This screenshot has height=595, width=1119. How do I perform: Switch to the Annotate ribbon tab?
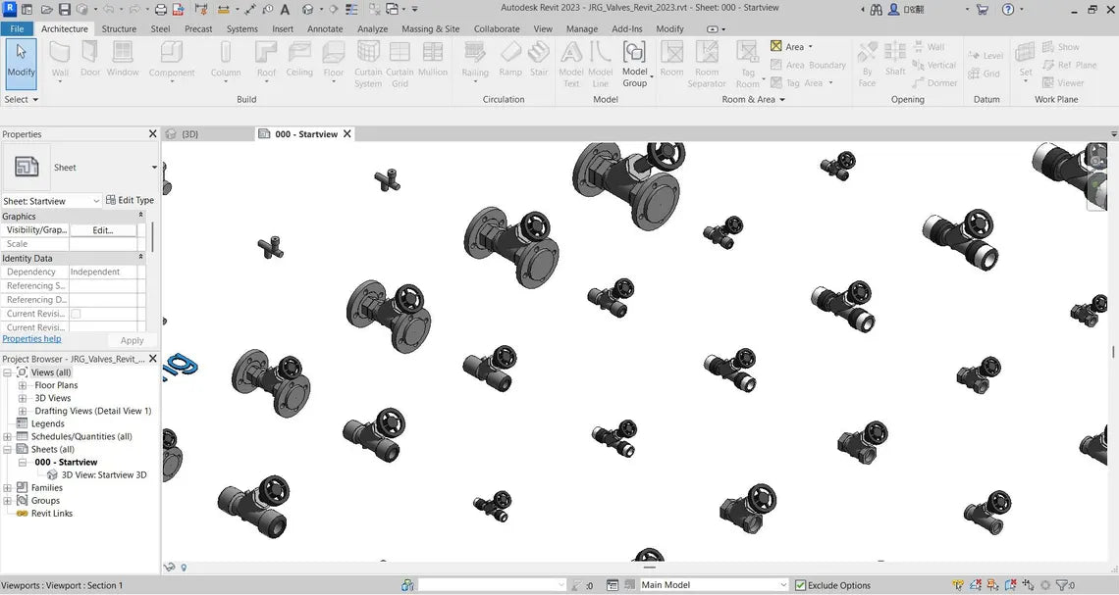pos(325,28)
